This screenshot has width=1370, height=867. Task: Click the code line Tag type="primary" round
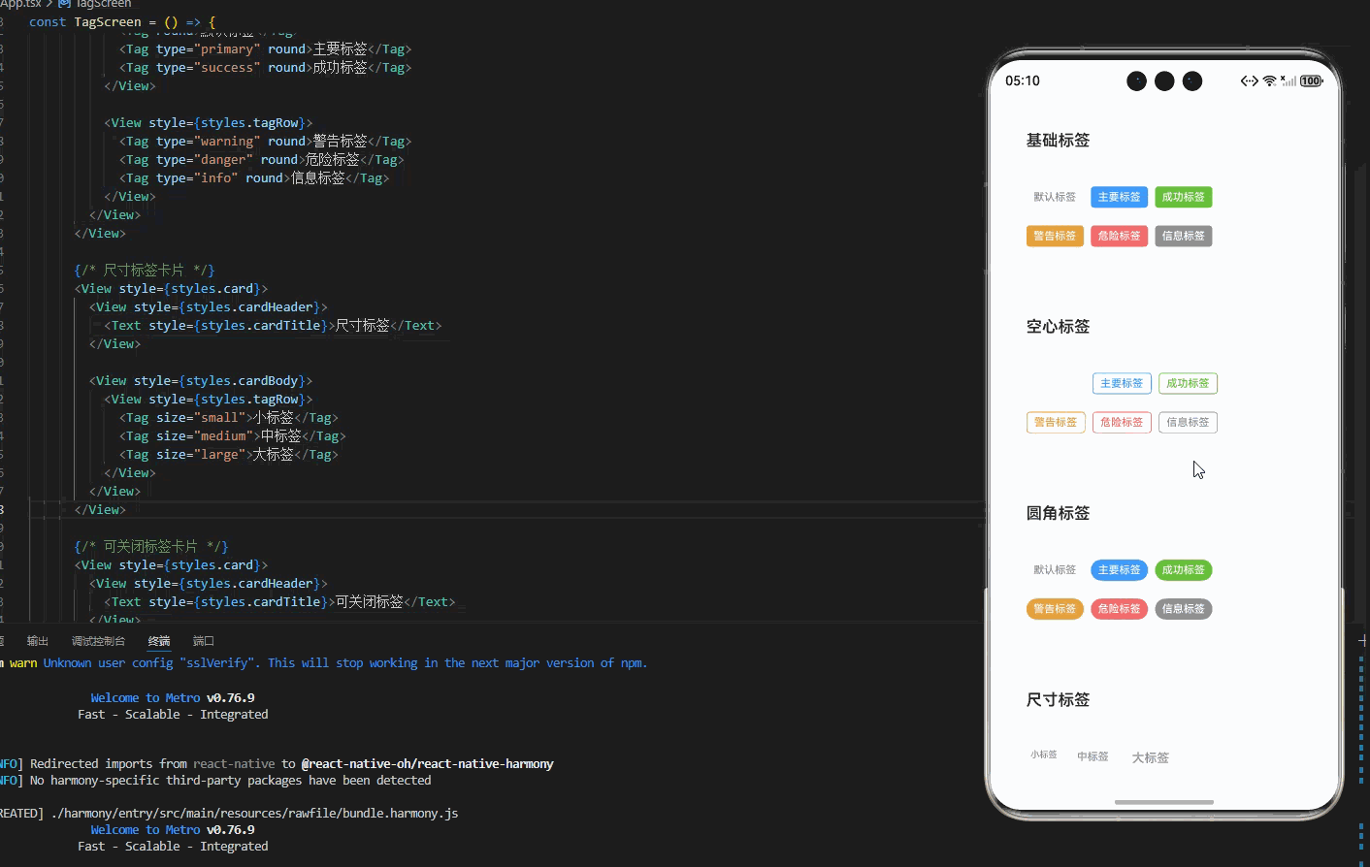tap(266, 49)
